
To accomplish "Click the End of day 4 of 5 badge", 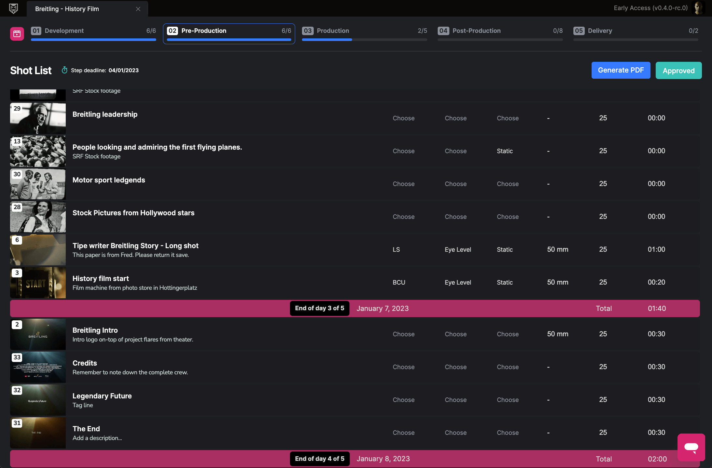I will pos(320,459).
